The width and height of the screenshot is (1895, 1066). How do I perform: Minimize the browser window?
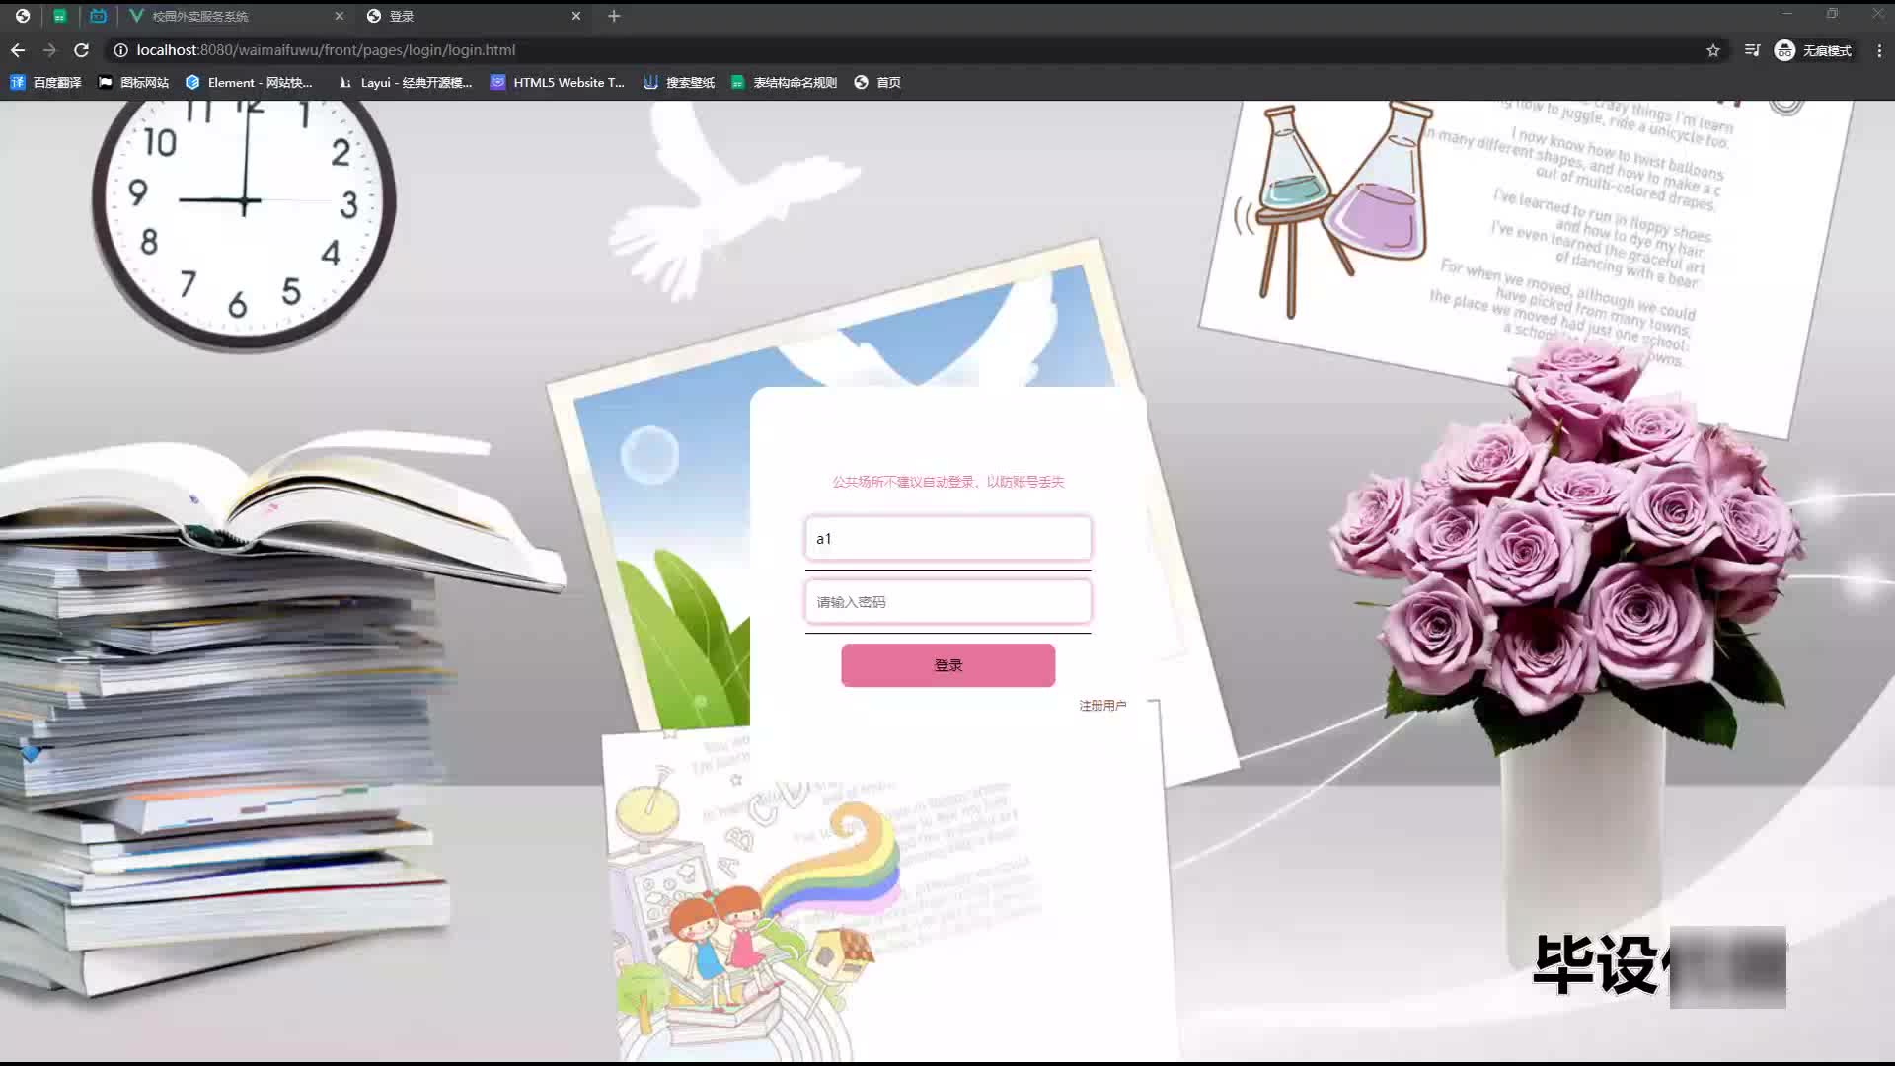pyautogui.click(x=1786, y=14)
